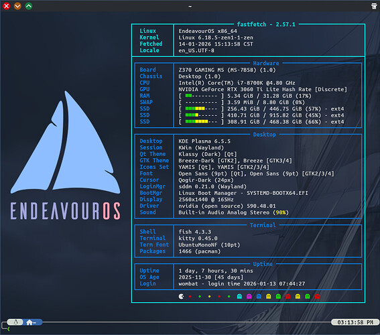
Task: Click the SSD usage bar showing 45%
Action: [201, 115]
